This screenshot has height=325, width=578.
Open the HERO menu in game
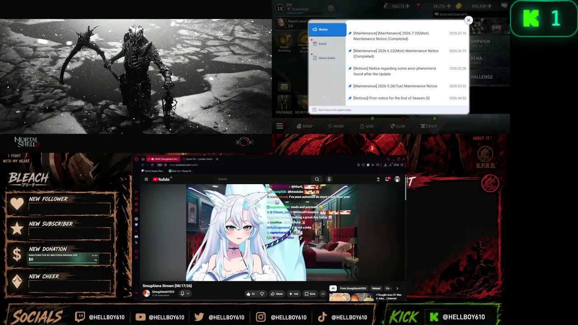point(336,126)
